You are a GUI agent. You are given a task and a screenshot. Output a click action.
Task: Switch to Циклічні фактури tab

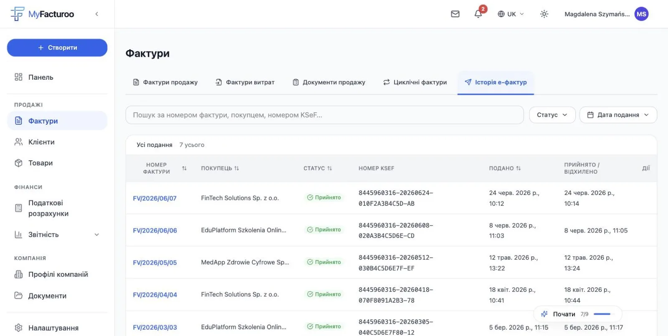point(415,82)
